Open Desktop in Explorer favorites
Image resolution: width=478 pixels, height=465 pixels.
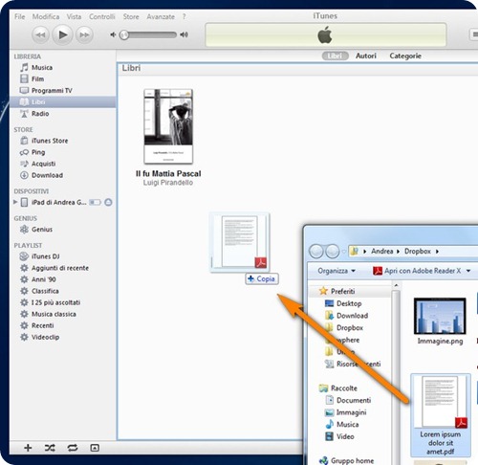tap(343, 303)
